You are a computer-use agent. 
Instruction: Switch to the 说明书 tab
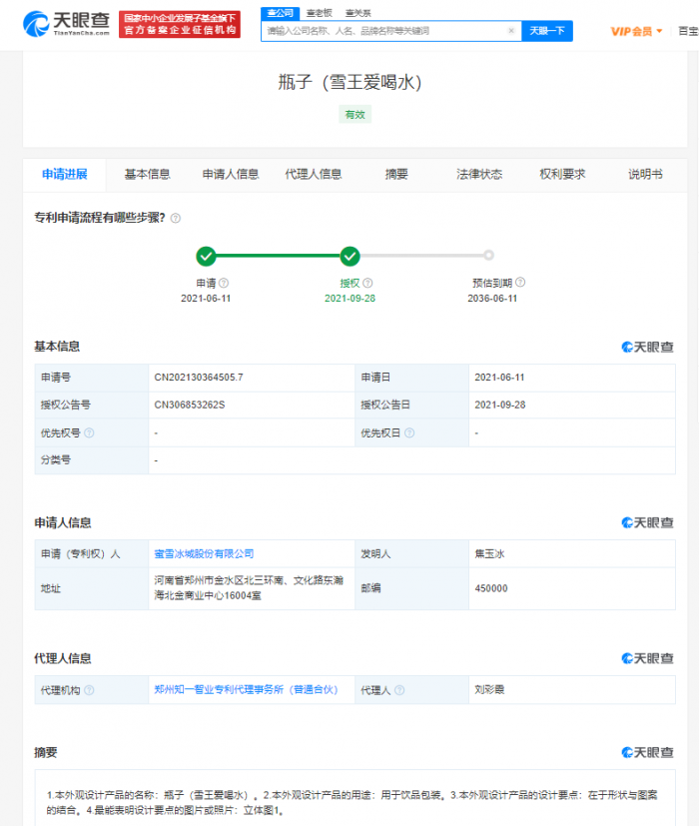tap(645, 175)
